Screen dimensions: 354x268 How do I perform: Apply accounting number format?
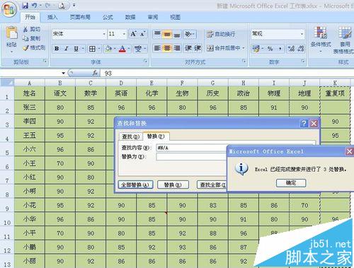(x=256, y=49)
